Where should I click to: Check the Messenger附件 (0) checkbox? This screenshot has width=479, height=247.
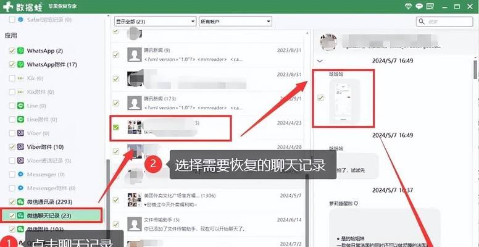point(12,188)
